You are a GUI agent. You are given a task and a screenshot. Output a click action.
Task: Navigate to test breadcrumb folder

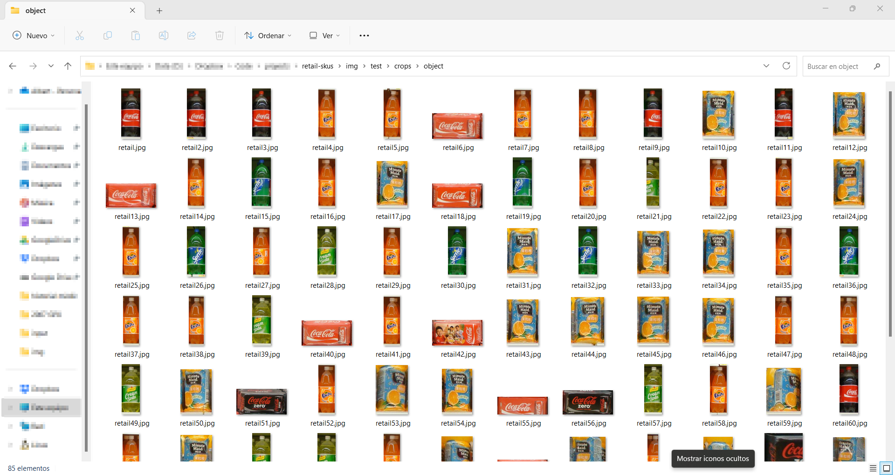click(x=376, y=66)
